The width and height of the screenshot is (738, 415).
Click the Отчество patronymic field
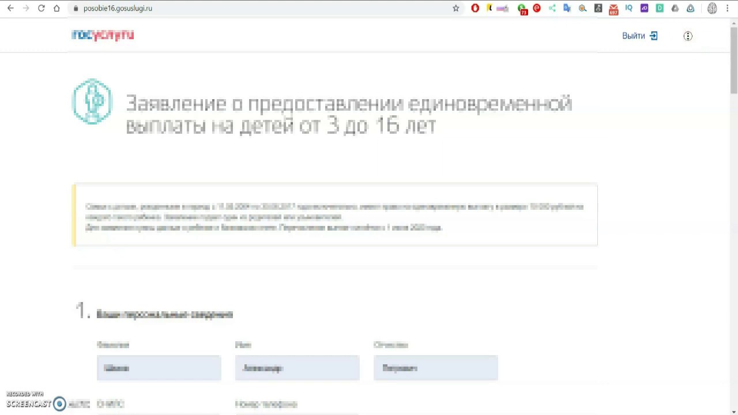coord(436,368)
